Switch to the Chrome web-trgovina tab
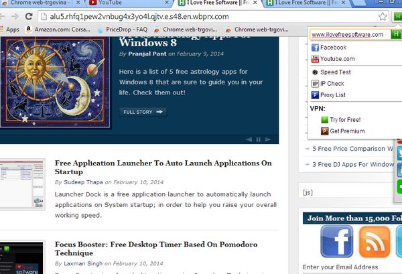 [38, 3]
